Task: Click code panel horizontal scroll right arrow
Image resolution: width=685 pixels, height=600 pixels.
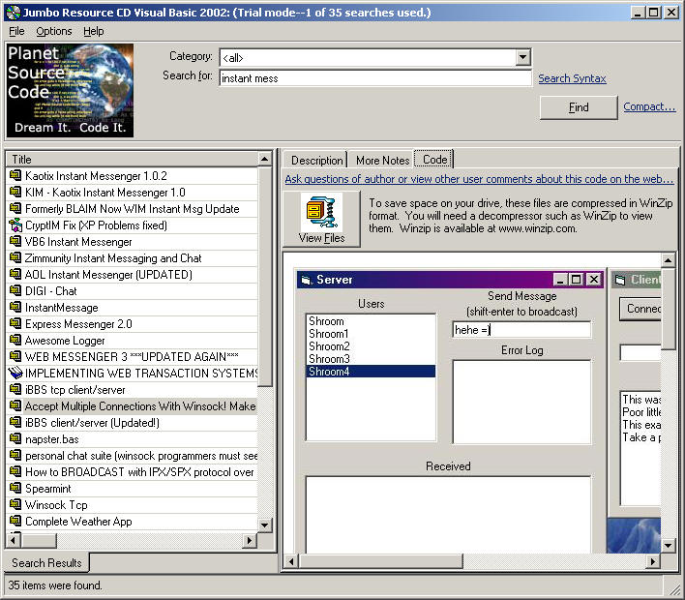Action: tap(653, 561)
